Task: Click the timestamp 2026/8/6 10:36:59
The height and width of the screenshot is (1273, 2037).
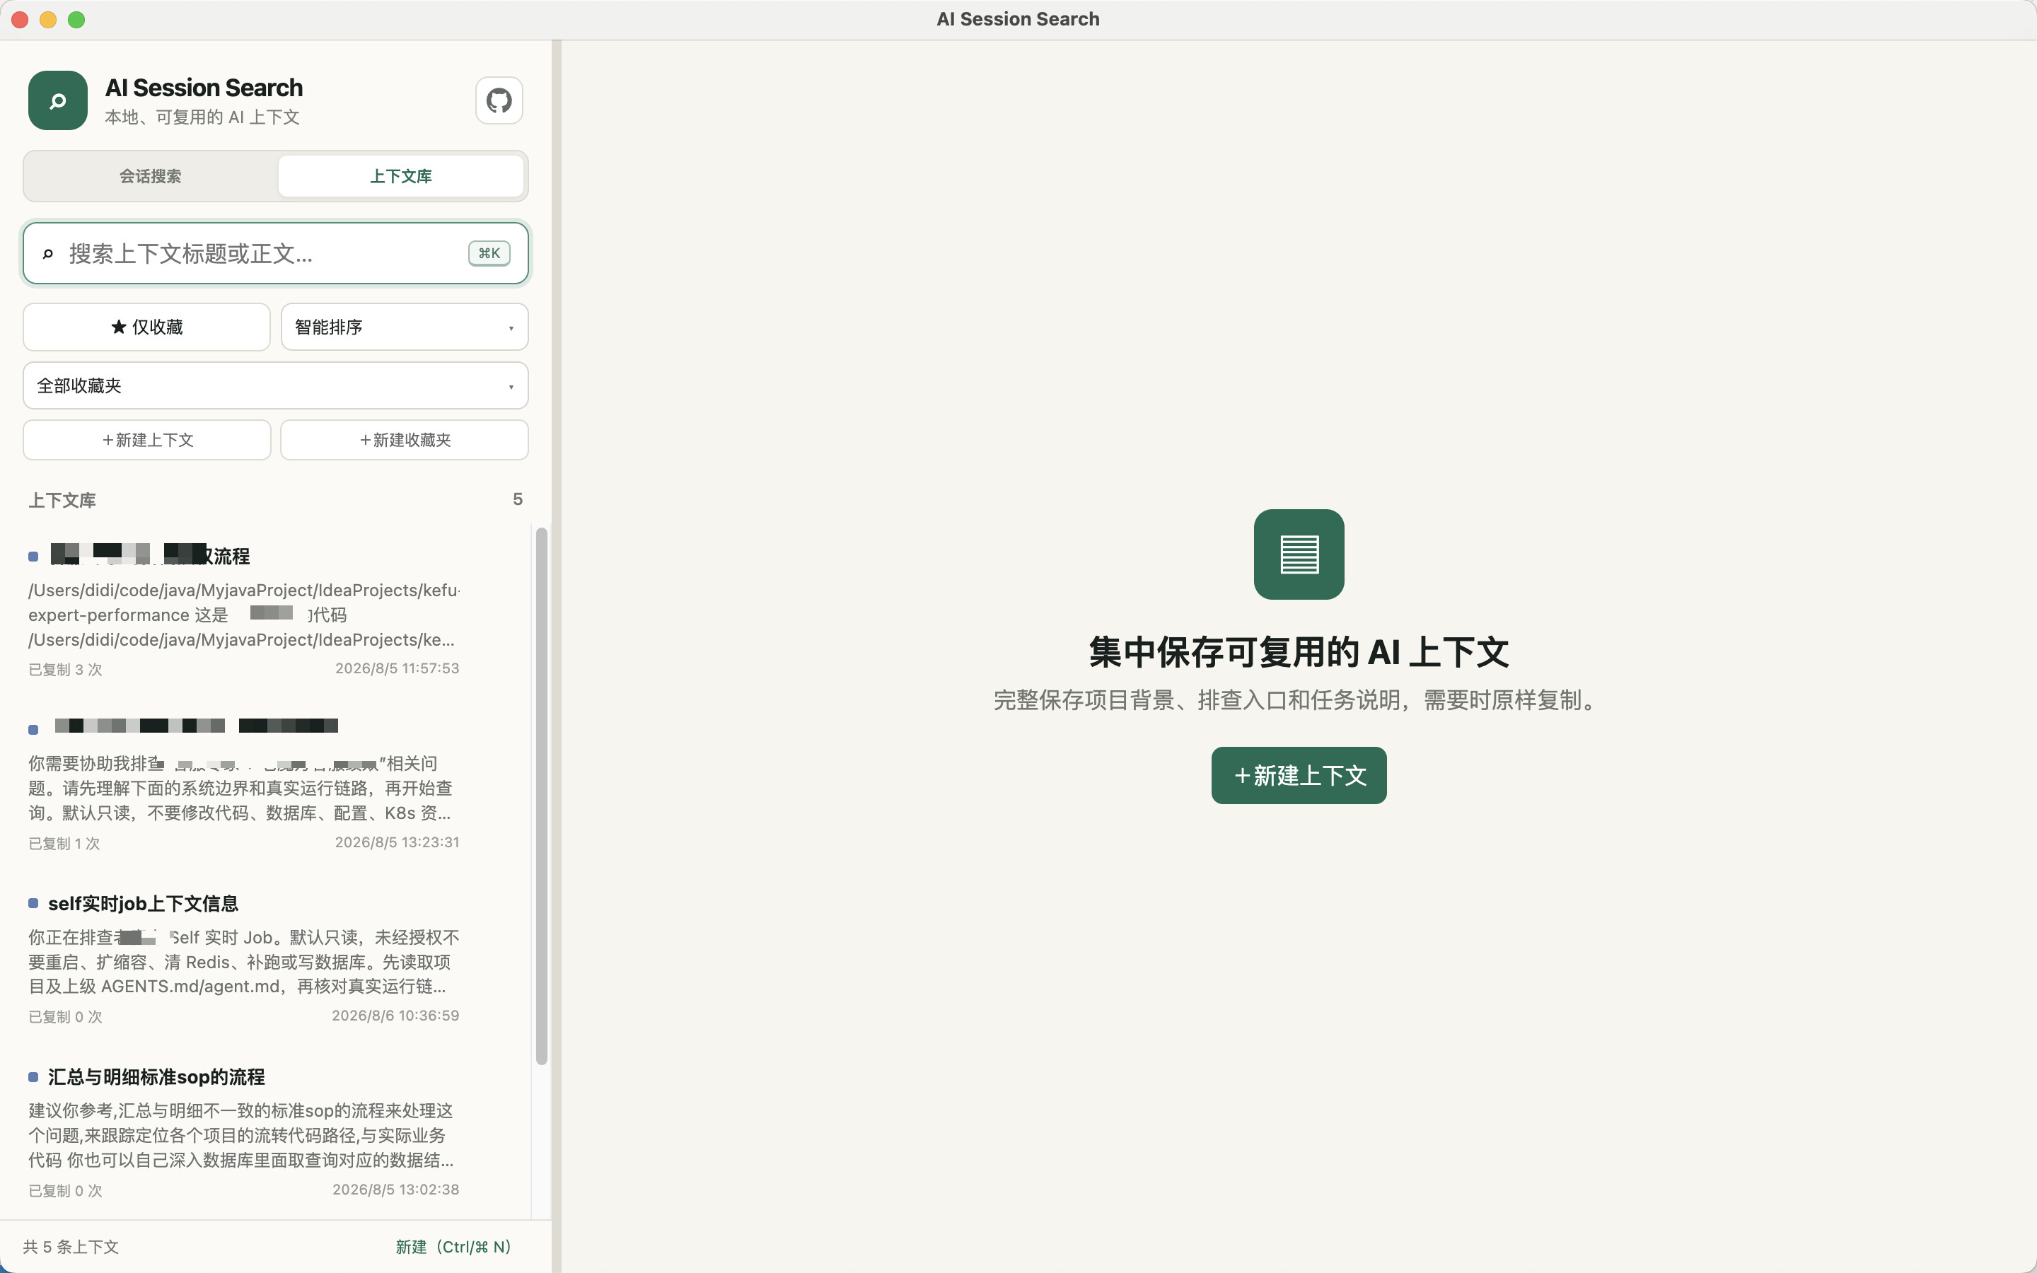Action: (x=395, y=1016)
